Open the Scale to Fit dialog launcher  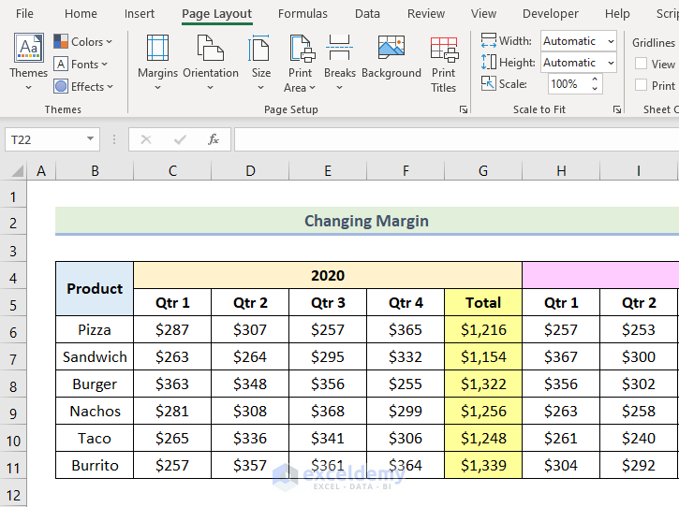(617, 109)
